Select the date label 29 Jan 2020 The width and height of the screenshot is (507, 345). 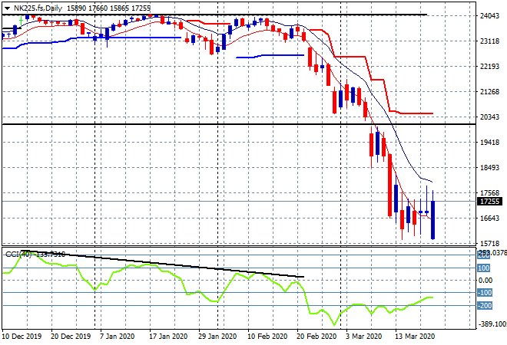click(x=217, y=337)
